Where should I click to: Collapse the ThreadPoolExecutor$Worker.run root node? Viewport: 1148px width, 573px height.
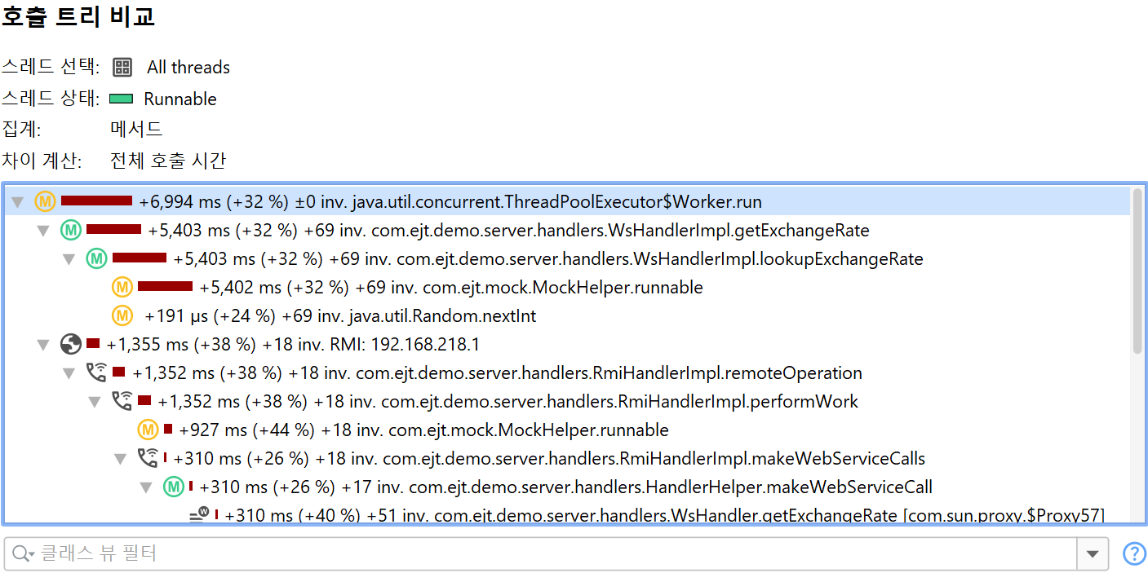pyautogui.click(x=18, y=202)
